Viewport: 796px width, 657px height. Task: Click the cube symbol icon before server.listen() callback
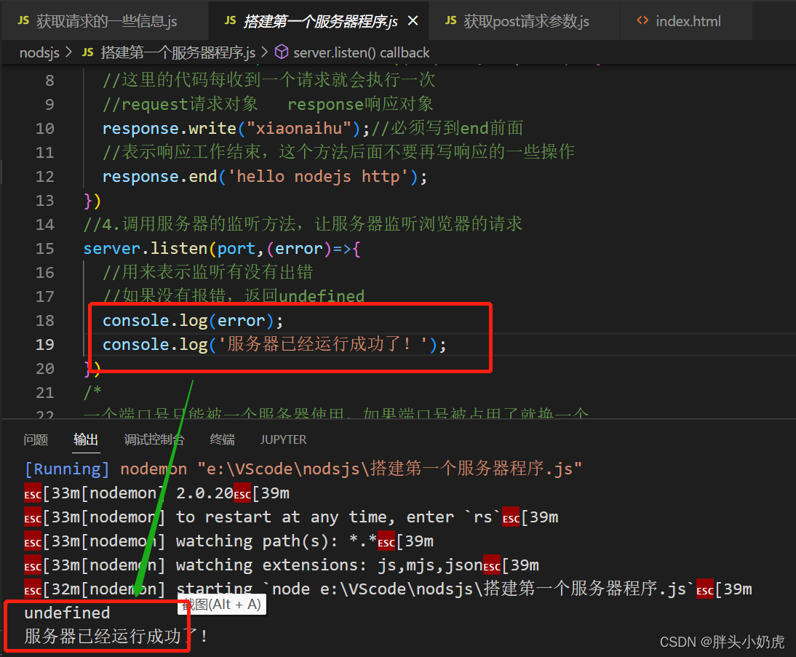point(282,52)
